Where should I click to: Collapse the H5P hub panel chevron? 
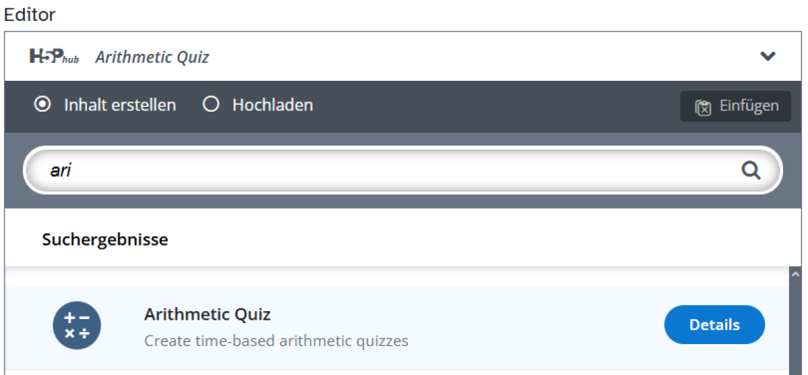coord(768,57)
